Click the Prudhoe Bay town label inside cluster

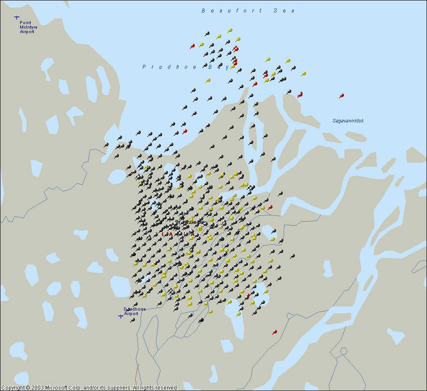[x=190, y=223]
